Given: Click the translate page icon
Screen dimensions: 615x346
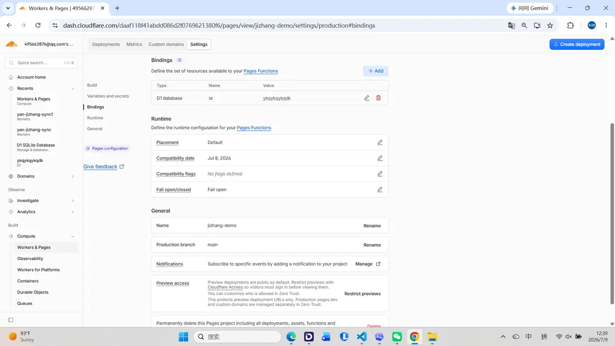Looking at the screenshot, I should click(x=511, y=25).
